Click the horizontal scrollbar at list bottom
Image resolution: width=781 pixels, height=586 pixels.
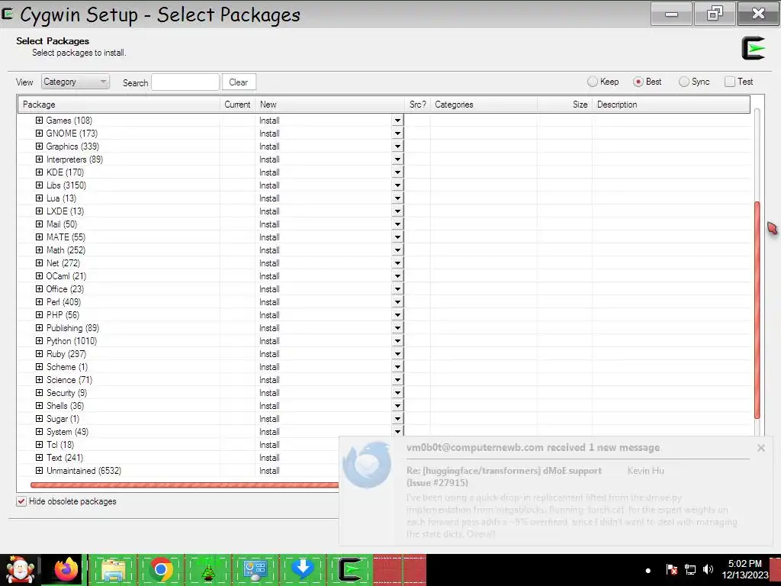click(x=185, y=485)
